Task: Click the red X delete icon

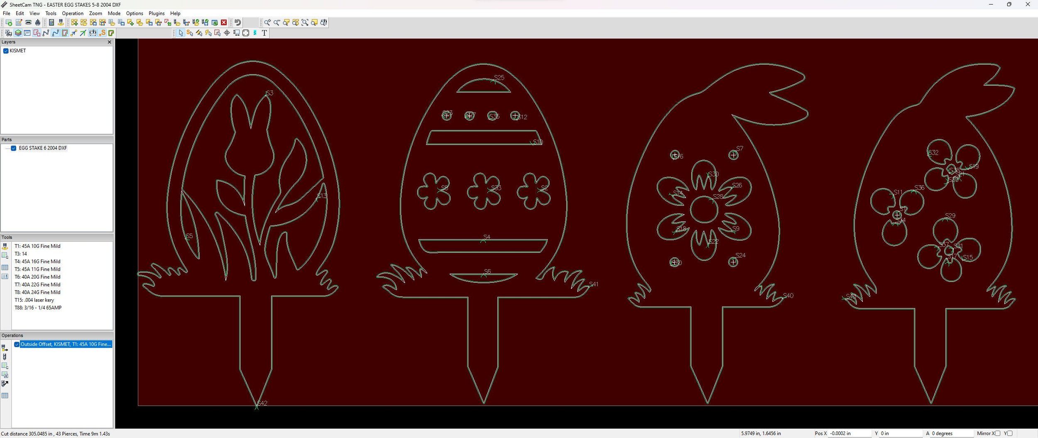Action: 224,22
